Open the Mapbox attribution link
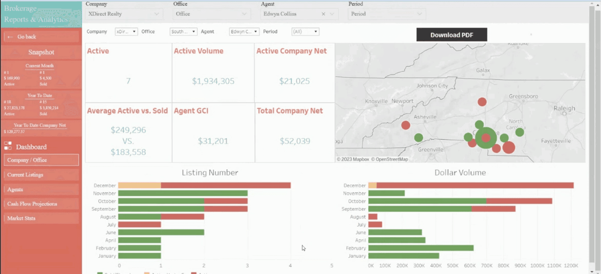Screen dimensions: 601x274 [353, 159]
